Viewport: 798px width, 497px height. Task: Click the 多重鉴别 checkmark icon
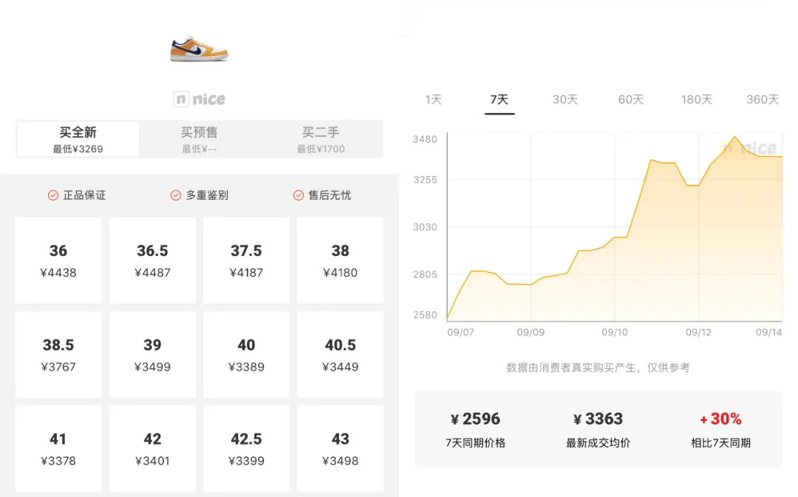click(176, 195)
